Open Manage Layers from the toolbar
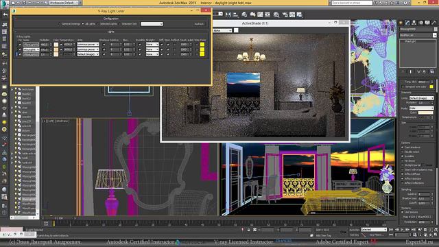Screen dimensions: 439x247 (244, 14)
